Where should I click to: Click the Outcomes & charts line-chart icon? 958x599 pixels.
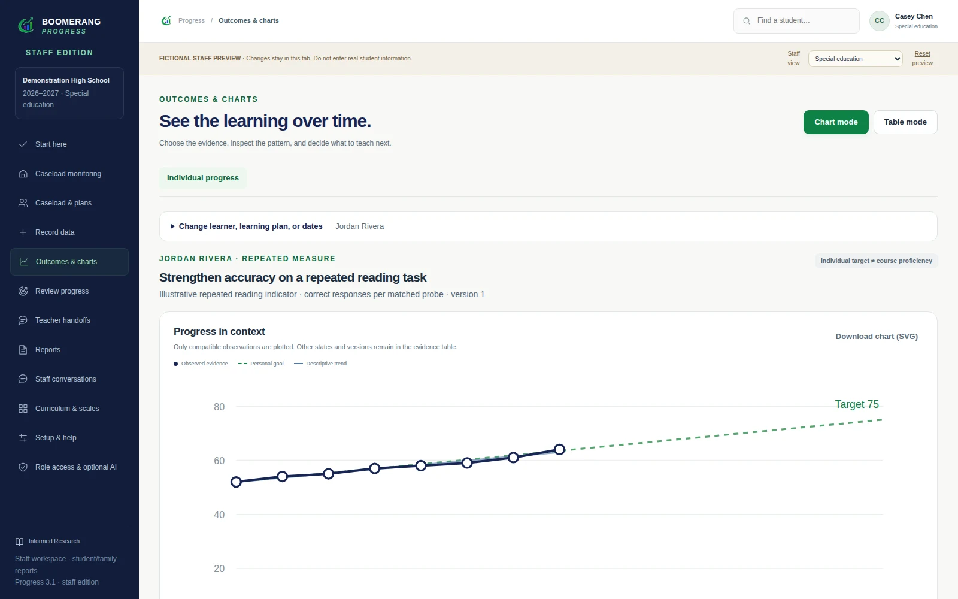pyautogui.click(x=23, y=262)
